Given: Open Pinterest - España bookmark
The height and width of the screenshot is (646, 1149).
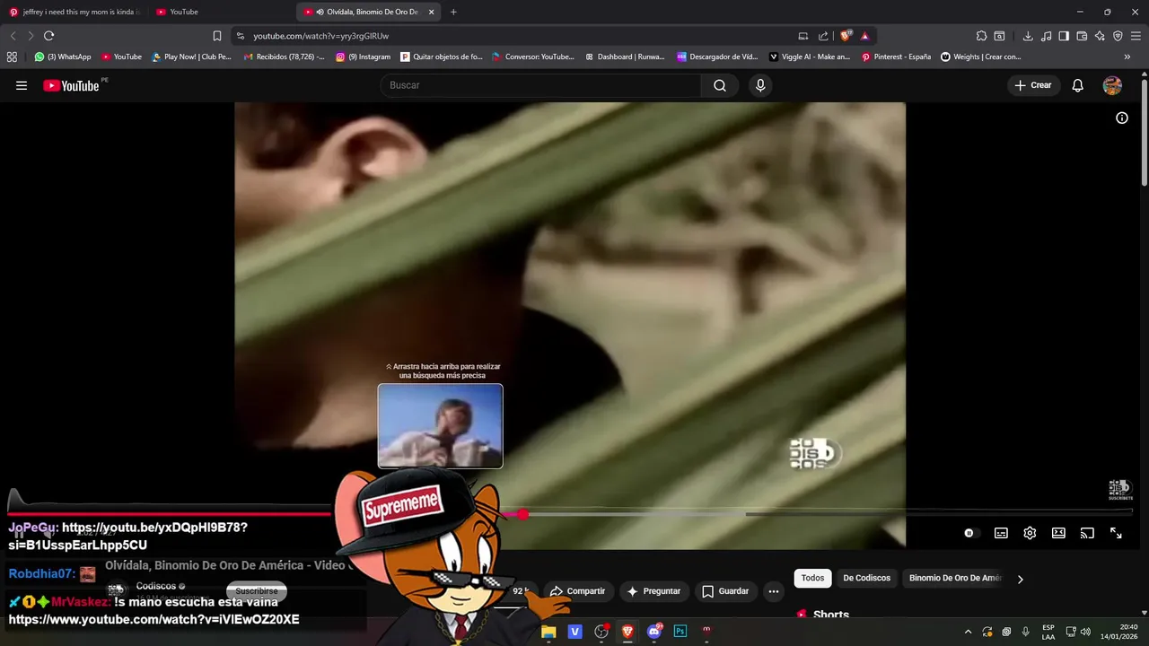Looking at the screenshot, I should point(896,57).
